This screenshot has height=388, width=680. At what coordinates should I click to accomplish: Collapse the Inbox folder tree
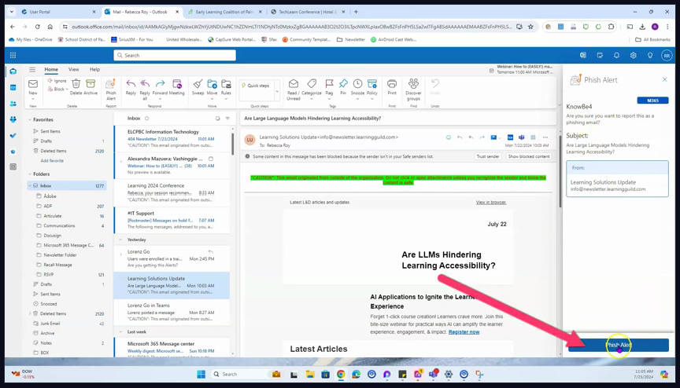[x=30, y=186]
